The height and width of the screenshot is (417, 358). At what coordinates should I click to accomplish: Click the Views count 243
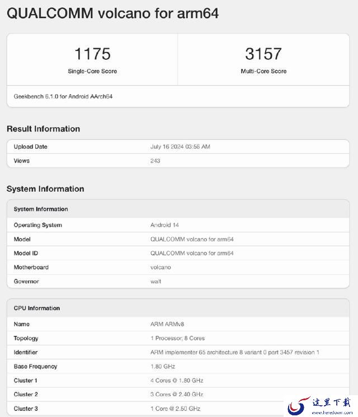(155, 161)
